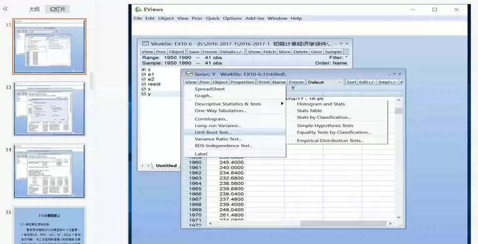Expand Descriptive Statistics & Tests submenu arrow
This screenshot has height=244, width=478.
[282, 104]
